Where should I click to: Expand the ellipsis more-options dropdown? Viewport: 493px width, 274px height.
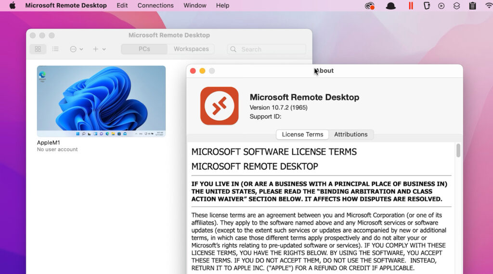tap(76, 49)
